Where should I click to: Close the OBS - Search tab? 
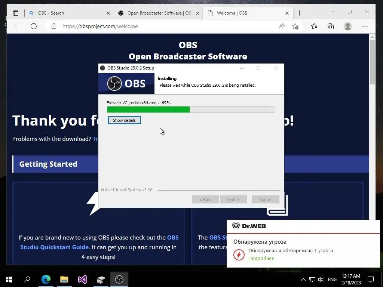coord(108,13)
